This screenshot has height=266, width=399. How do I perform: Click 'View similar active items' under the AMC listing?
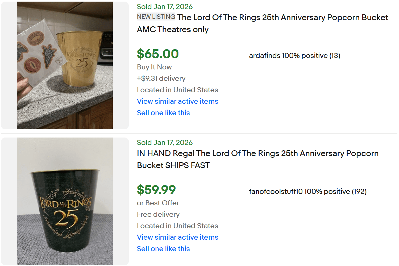click(x=177, y=101)
